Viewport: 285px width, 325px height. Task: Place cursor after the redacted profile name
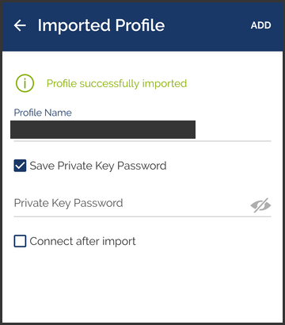tap(232, 129)
